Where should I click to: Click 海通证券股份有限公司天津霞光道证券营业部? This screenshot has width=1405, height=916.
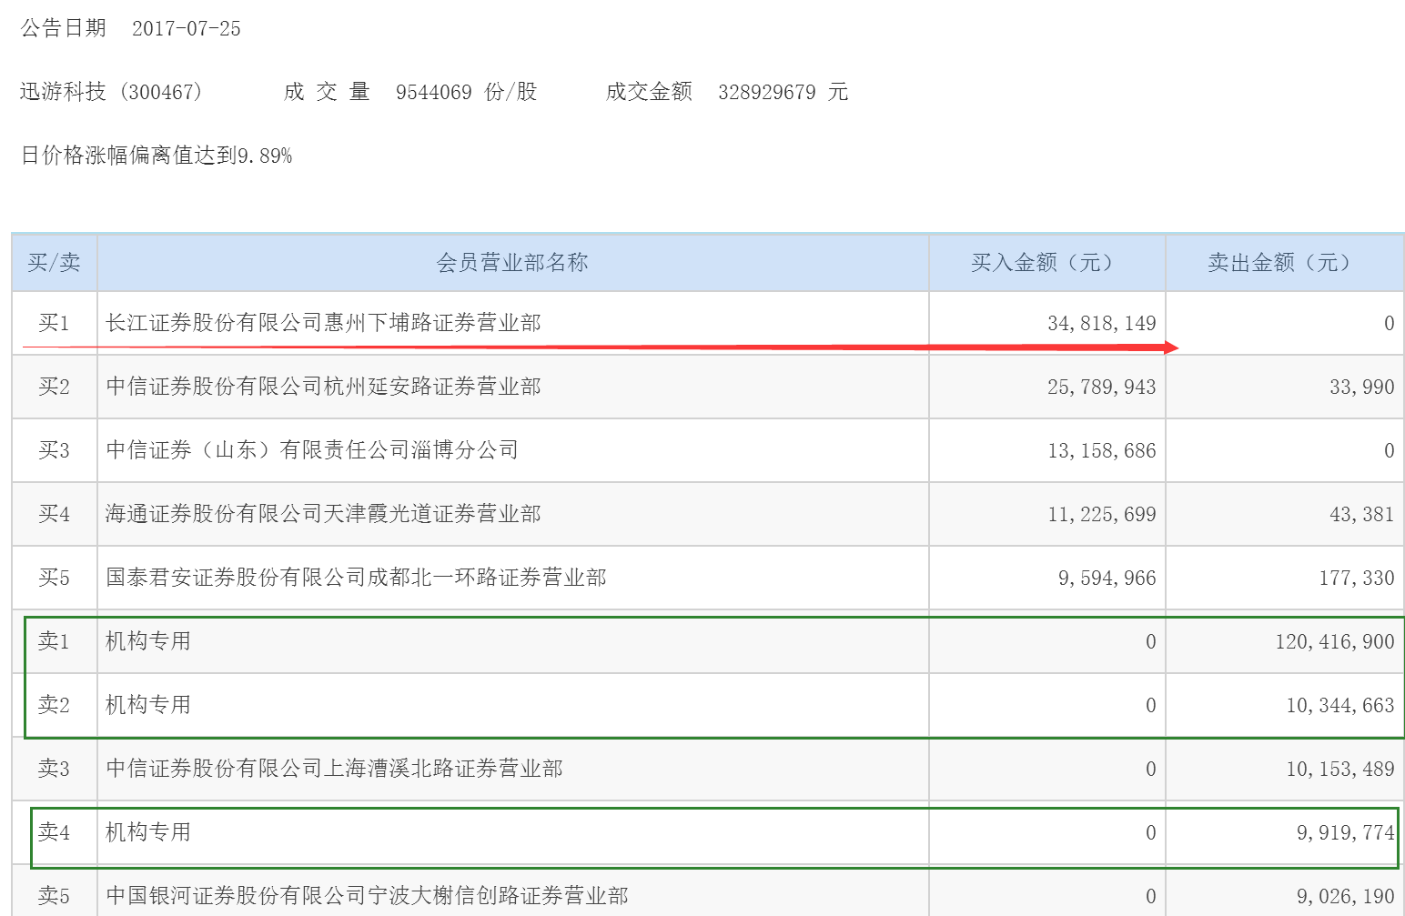click(x=324, y=514)
